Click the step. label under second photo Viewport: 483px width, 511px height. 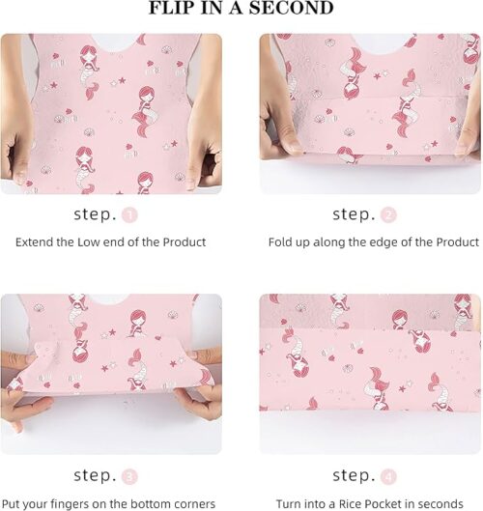click(354, 214)
